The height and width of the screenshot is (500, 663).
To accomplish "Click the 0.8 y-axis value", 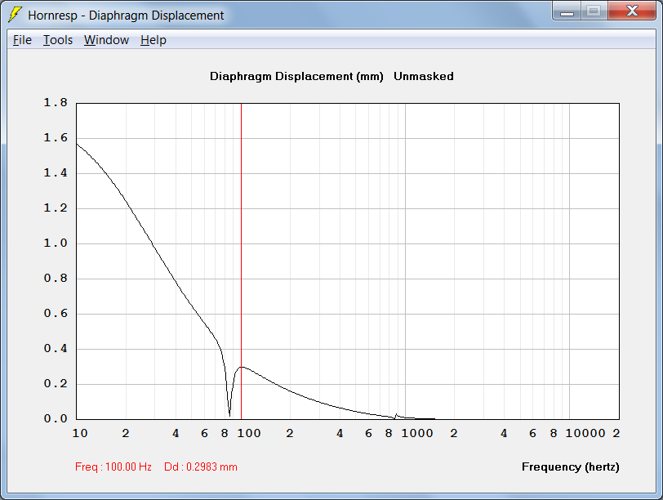I will [x=56, y=279].
